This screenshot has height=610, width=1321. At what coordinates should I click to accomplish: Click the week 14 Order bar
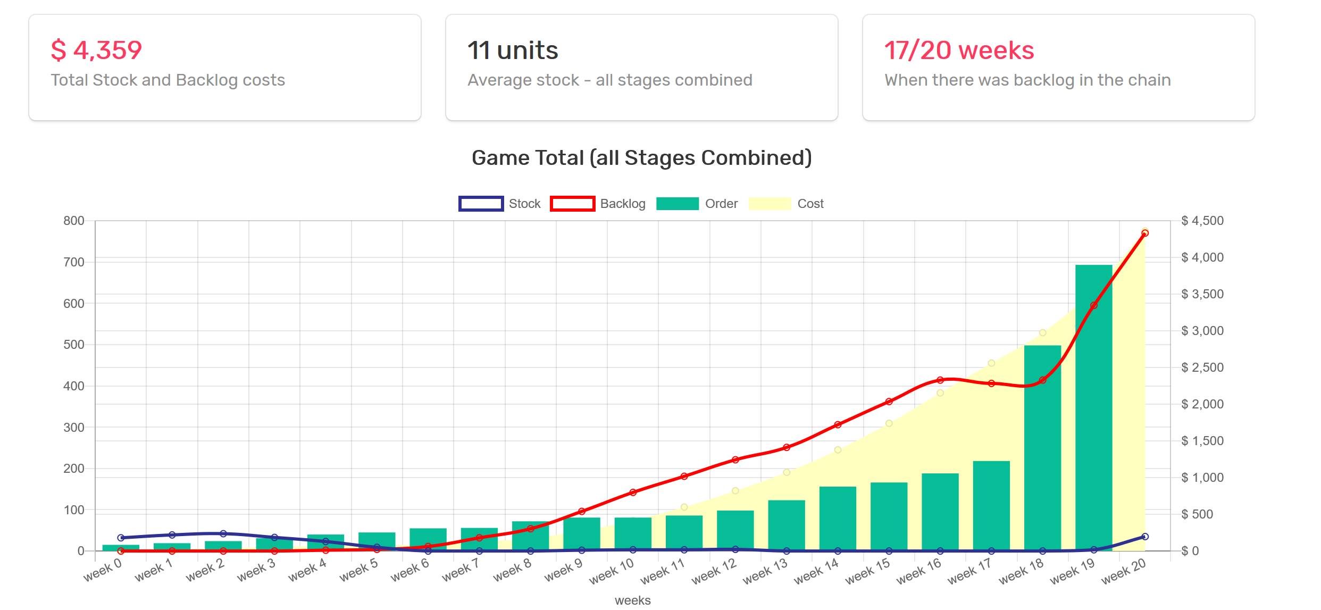(x=838, y=519)
